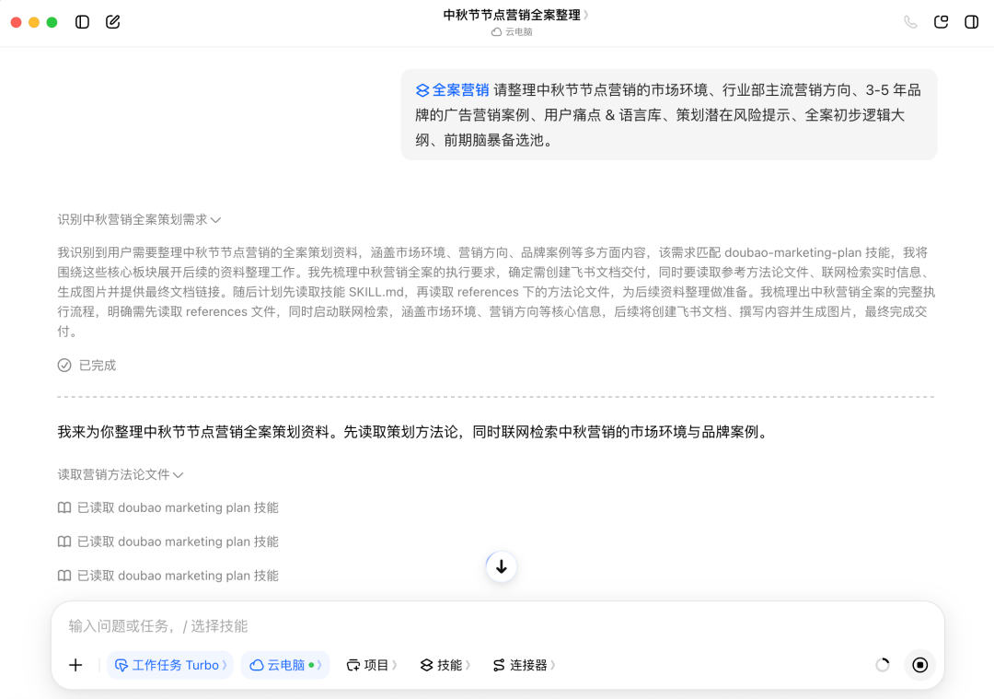Focus the 输入问题或任务 input field
Screen dimensions: 994x699
pos(498,626)
